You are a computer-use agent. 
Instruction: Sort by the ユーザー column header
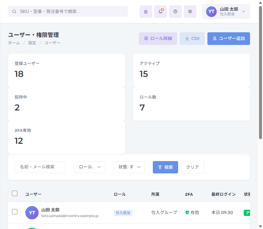[33, 194]
